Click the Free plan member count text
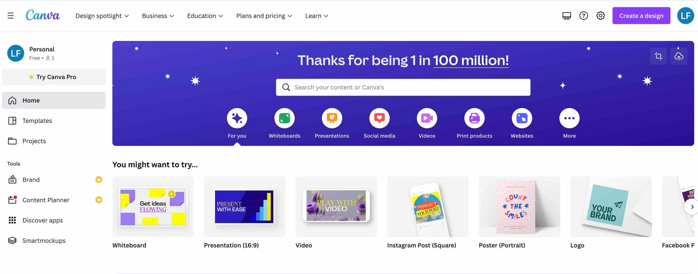The image size is (698, 274). coord(42,58)
